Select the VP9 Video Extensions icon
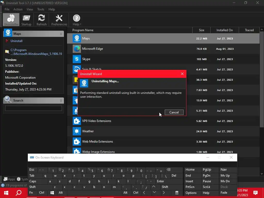 pos(77,121)
